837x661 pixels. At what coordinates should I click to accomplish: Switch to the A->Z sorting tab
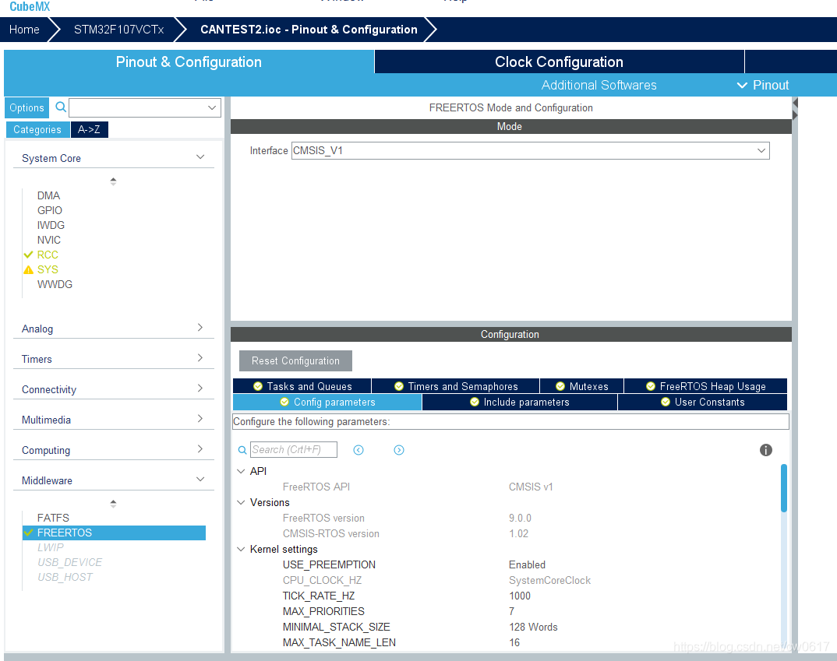89,129
